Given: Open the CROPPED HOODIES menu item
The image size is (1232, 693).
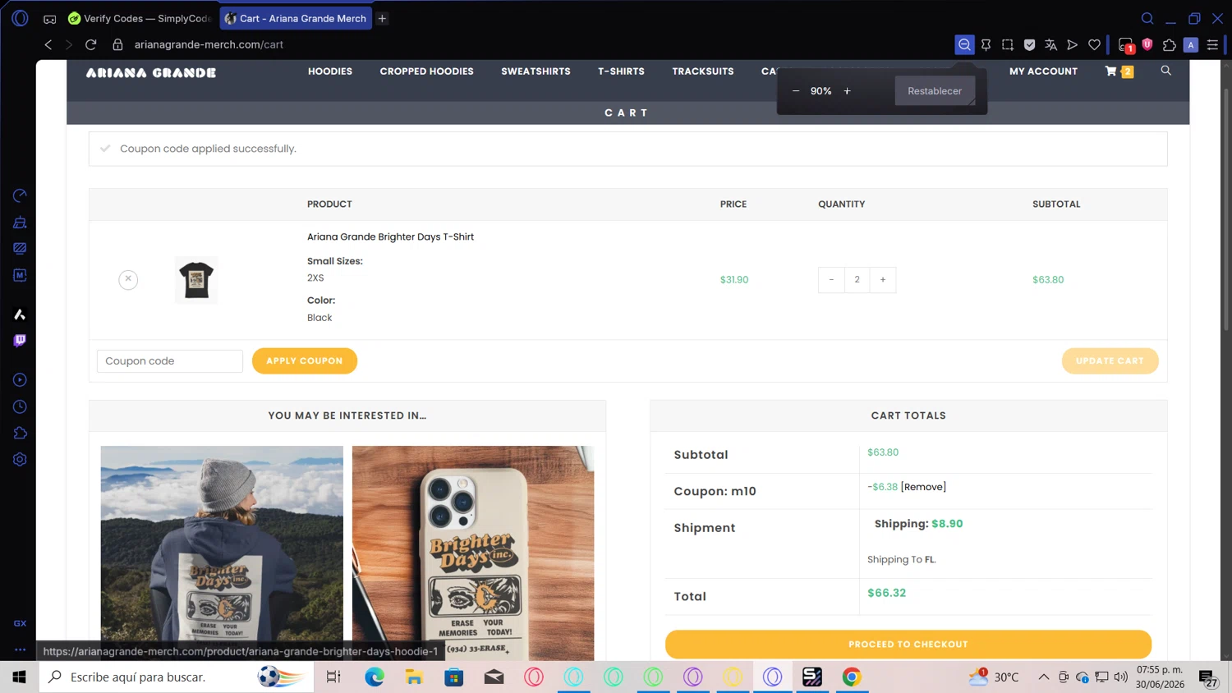Looking at the screenshot, I should click(426, 71).
